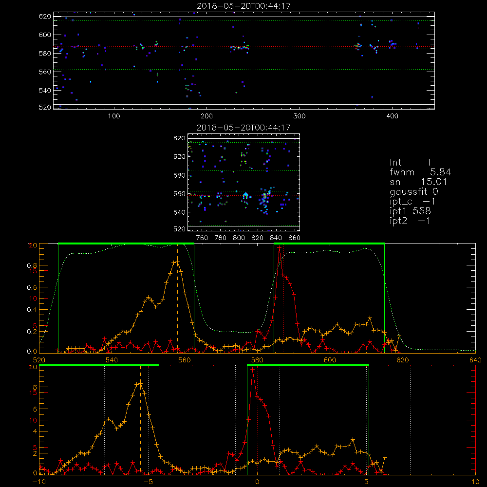Click the 'ipt_c -1' label

[412, 202]
